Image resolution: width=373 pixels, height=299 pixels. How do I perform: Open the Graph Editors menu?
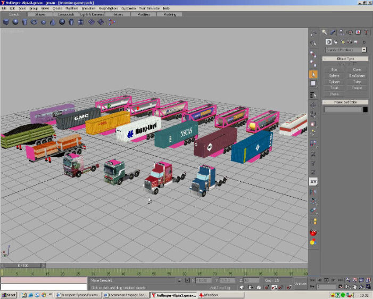coord(108,8)
